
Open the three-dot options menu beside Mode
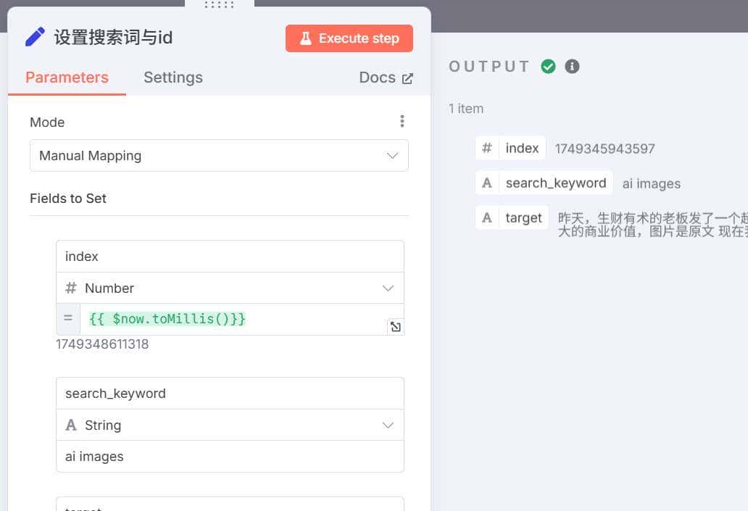[402, 121]
